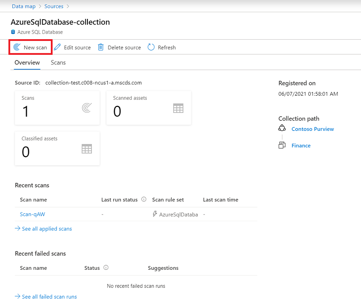This screenshot has height=307, width=361.
Task: Select the Edit source pencil icon
Action: coord(57,47)
